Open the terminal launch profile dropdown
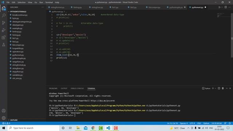The width and height of the screenshot is (233, 131). (215, 88)
